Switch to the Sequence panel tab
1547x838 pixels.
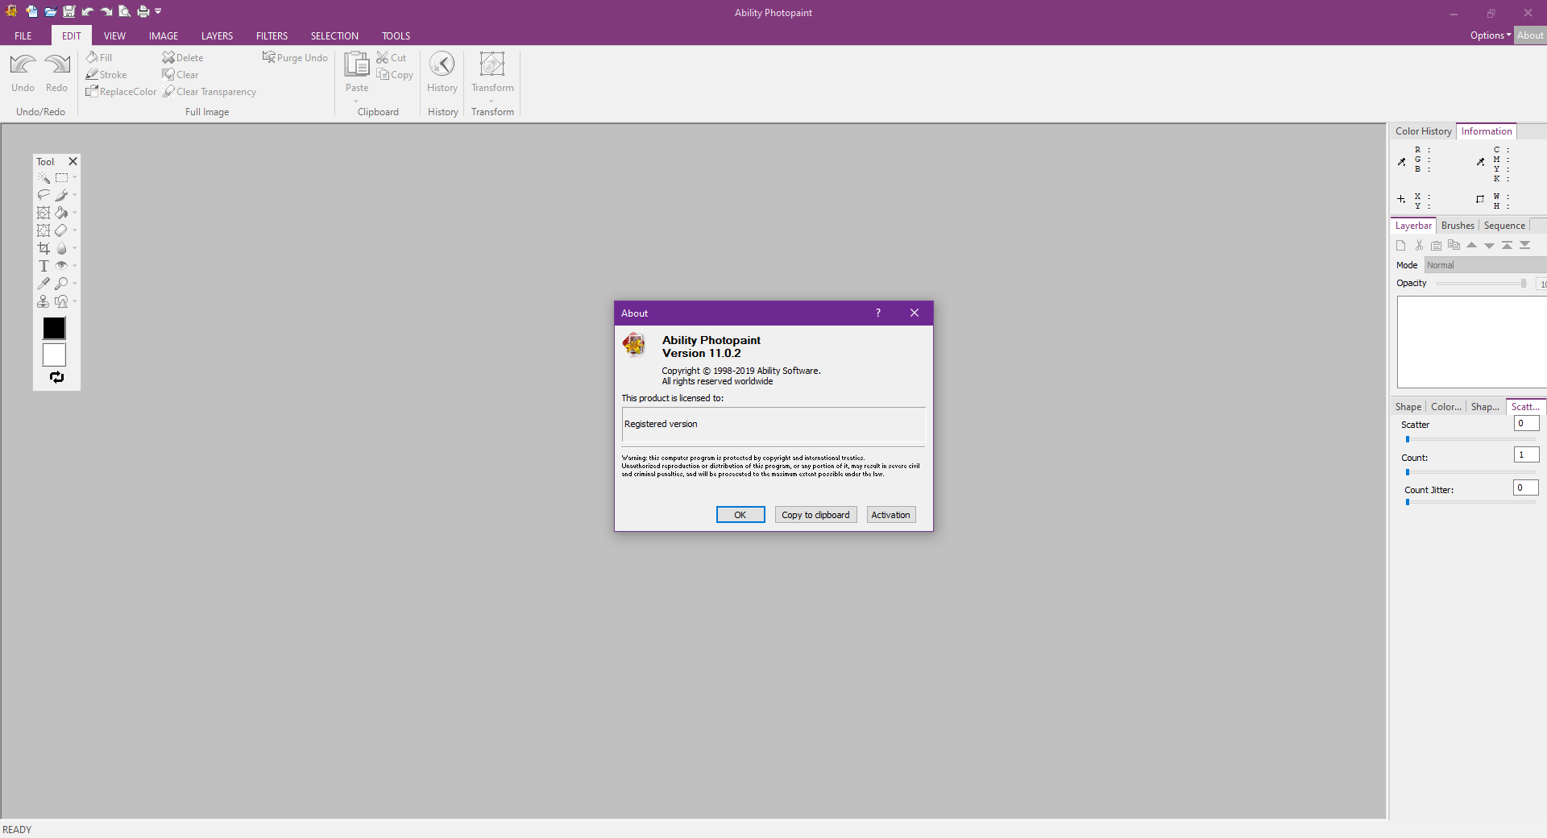pos(1504,226)
